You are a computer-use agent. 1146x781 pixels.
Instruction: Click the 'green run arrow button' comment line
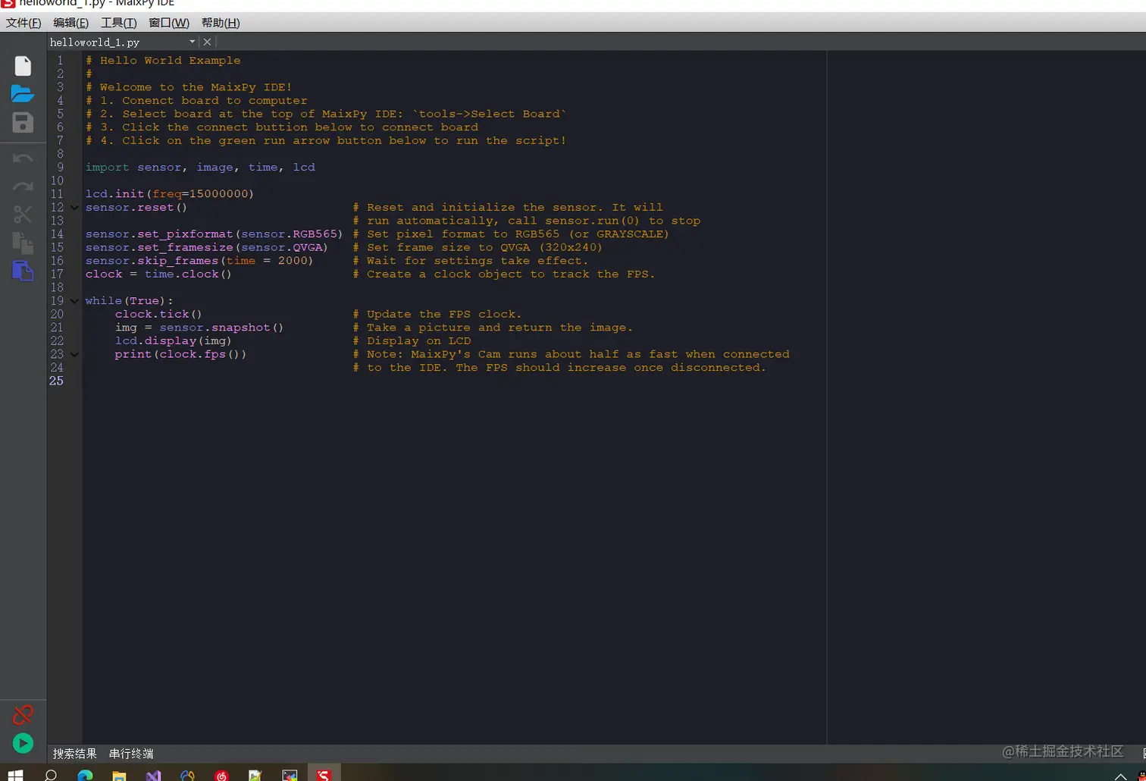[326, 141]
